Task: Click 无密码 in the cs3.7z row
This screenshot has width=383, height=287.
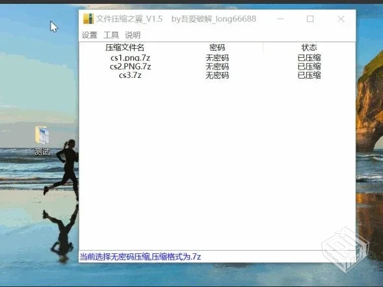Action: (217, 75)
